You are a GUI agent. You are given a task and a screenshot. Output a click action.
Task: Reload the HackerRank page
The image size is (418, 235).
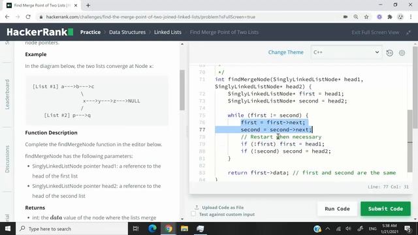(28, 17)
